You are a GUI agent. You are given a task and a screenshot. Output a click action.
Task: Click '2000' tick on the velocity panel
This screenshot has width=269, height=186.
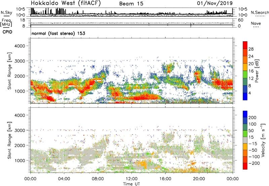(20, 145)
